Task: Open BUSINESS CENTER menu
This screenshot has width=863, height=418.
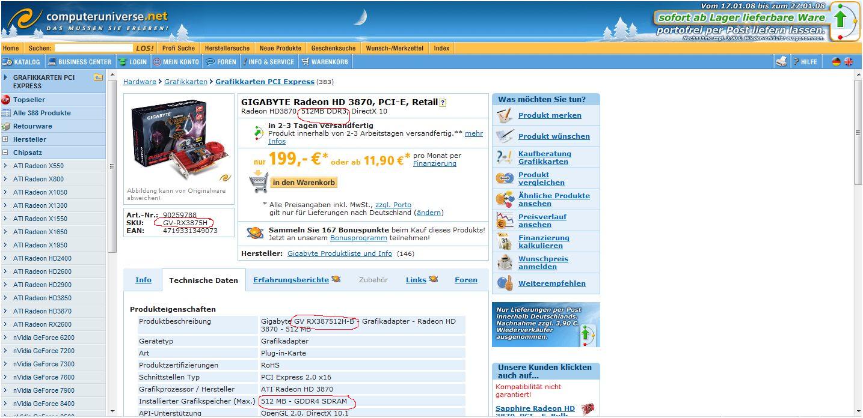Action: (80, 62)
